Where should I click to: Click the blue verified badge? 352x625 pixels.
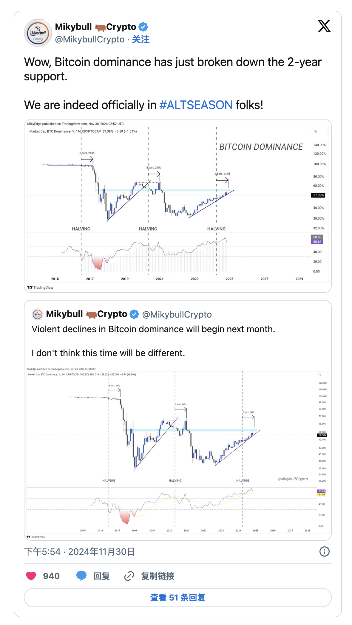143,27
